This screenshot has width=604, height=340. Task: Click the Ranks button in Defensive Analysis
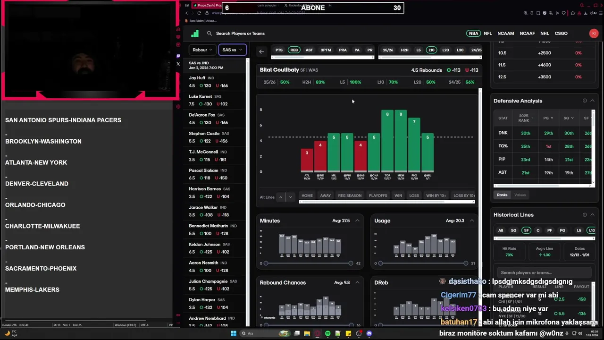pyautogui.click(x=502, y=195)
